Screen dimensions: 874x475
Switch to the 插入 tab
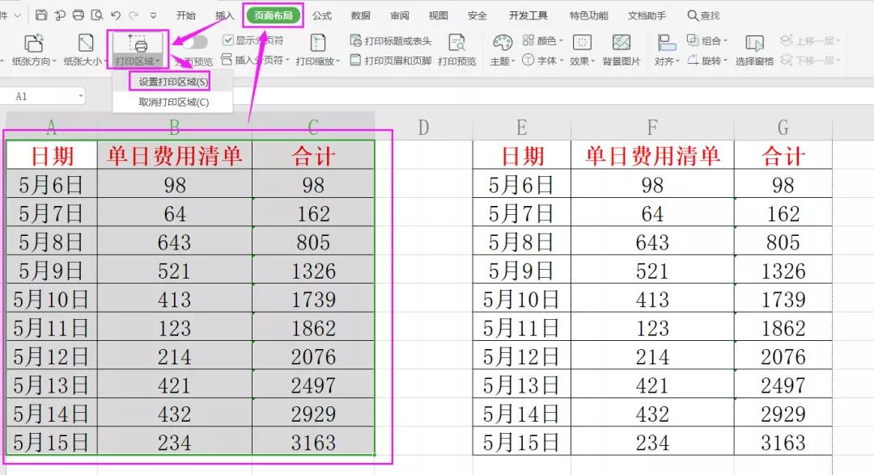click(225, 15)
